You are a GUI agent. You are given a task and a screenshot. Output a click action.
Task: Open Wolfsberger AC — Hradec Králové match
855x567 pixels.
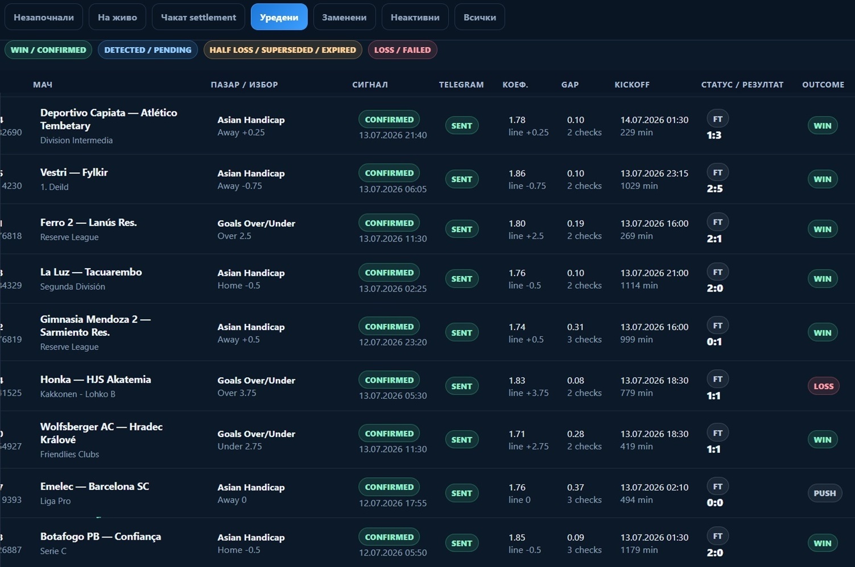[x=101, y=433]
